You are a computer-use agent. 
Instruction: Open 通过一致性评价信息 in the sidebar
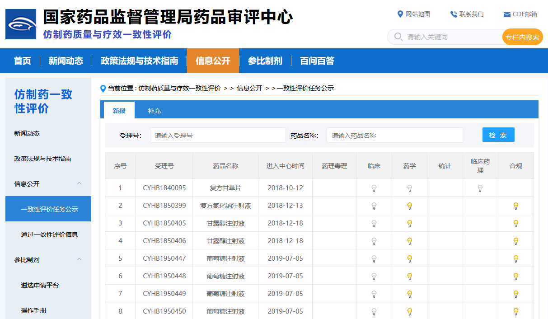click(49, 235)
